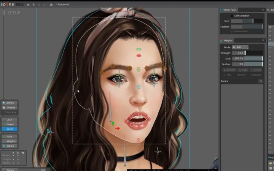Click the visibility column icon in filters
This screenshot has height=171, width=274.
click(18, 153)
